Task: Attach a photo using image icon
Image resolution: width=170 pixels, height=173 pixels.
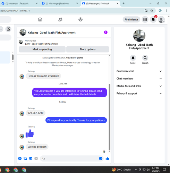Action: [x=25, y=158]
